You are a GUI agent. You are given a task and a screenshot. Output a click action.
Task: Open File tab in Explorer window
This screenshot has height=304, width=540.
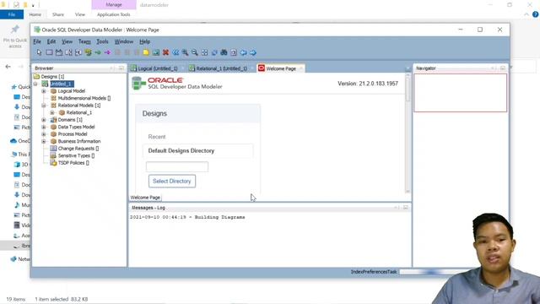(x=12, y=14)
